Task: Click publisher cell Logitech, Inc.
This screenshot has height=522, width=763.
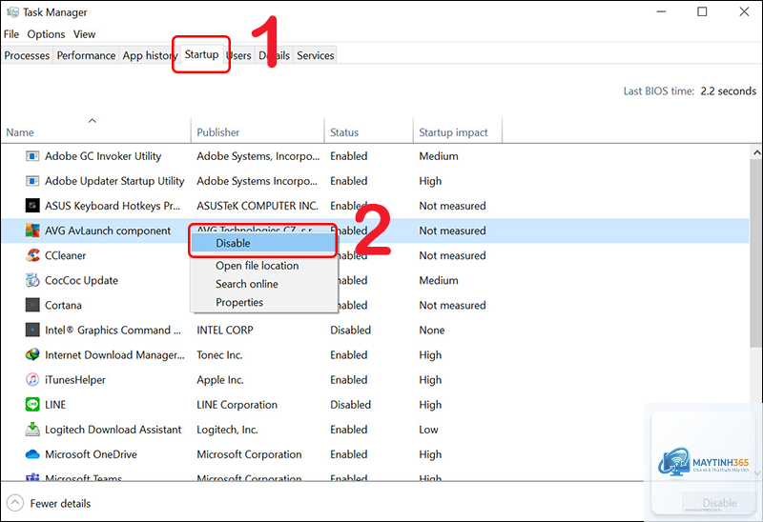Action: tap(227, 430)
